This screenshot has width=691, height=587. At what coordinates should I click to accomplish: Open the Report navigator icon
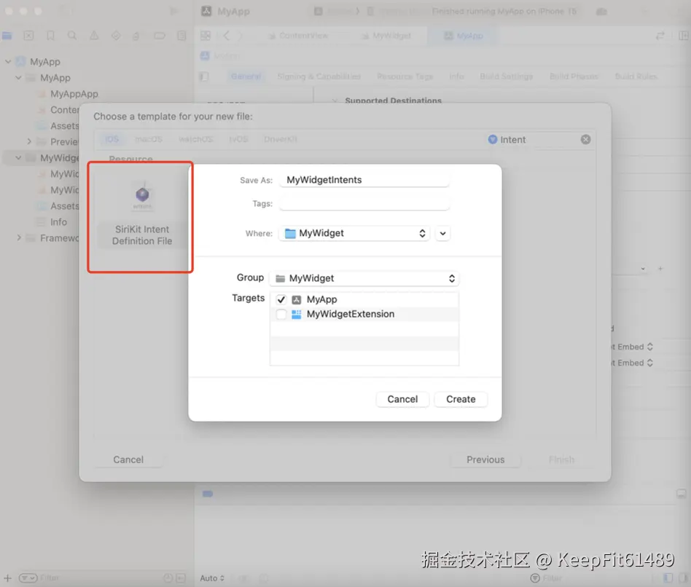(181, 36)
